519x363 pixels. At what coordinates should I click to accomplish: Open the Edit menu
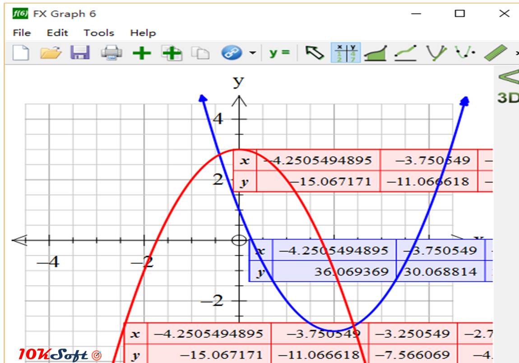(x=57, y=33)
